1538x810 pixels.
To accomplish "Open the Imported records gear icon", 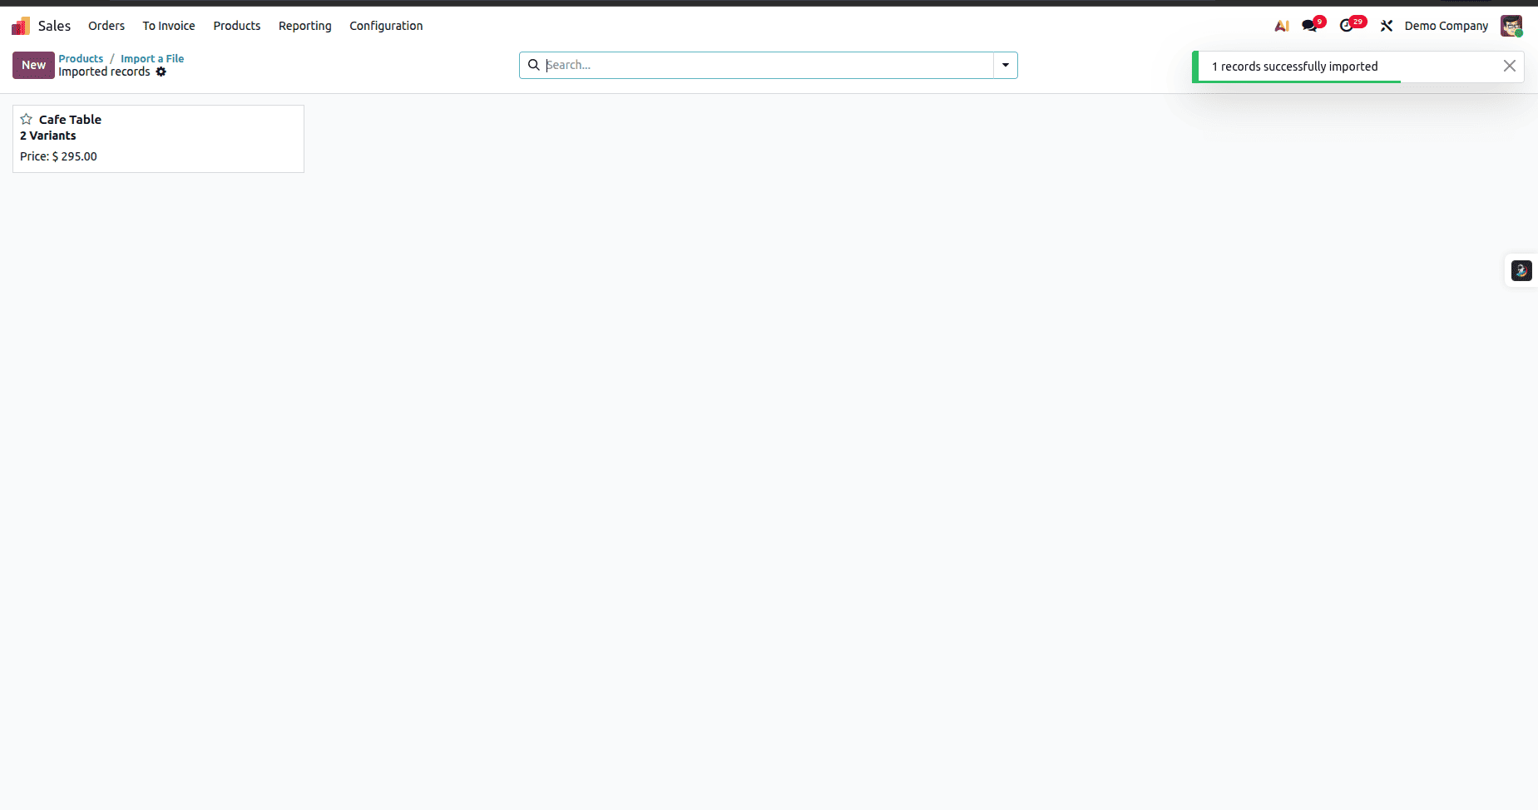I will [161, 72].
